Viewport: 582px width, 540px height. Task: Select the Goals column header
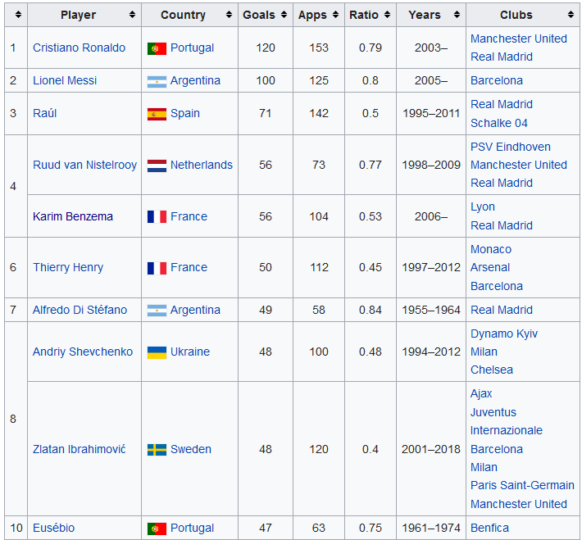coord(266,15)
